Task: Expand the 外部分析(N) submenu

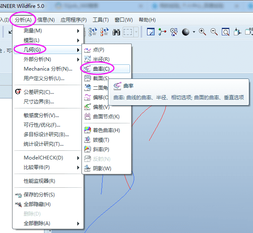Action: pos(48,59)
